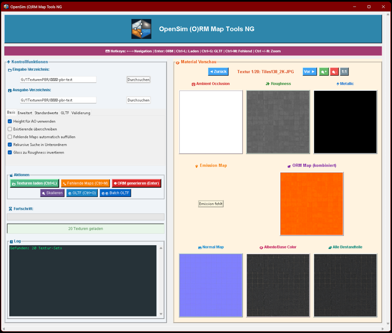
Task: Open the Validierung tab
Action: (81, 113)
